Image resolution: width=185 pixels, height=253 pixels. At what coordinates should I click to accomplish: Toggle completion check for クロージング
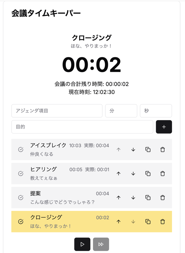coord(21,222)
